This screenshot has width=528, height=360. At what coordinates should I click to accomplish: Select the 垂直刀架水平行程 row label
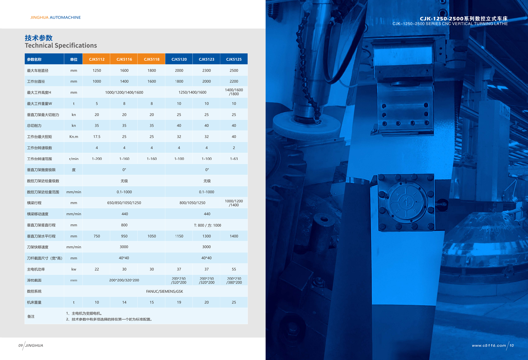[41, 236]
